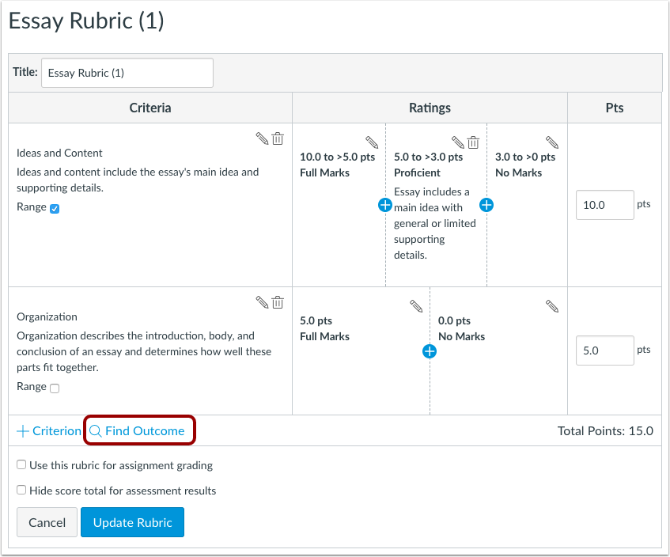The width and height of the screenshot is (670, 557).
Task: Uncheck Range for Ideas and Content
Action: (x=55, y=209)
